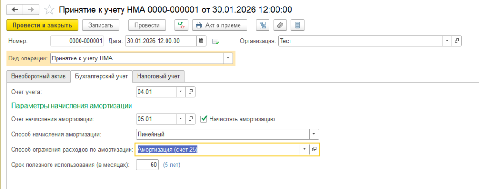This screenshot has width=479, height=189.
Task: Switch to the Внеоборотный актив tab
Action: point(38,76)
